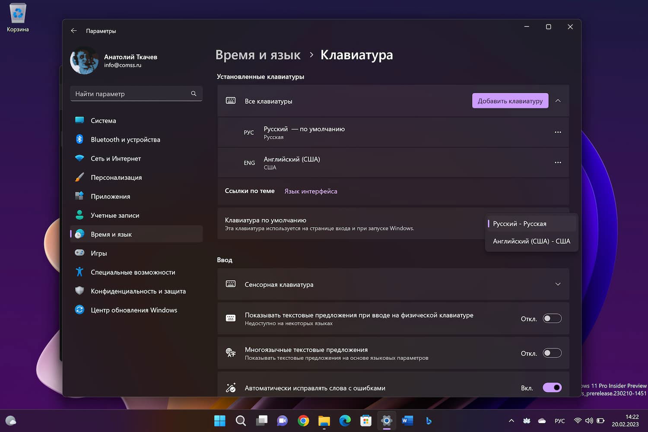
Task: Show hidden tray icons chevron
Action: coord(511,421)
